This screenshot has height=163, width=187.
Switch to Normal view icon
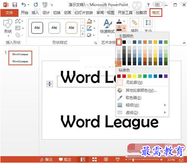point(83,159)
